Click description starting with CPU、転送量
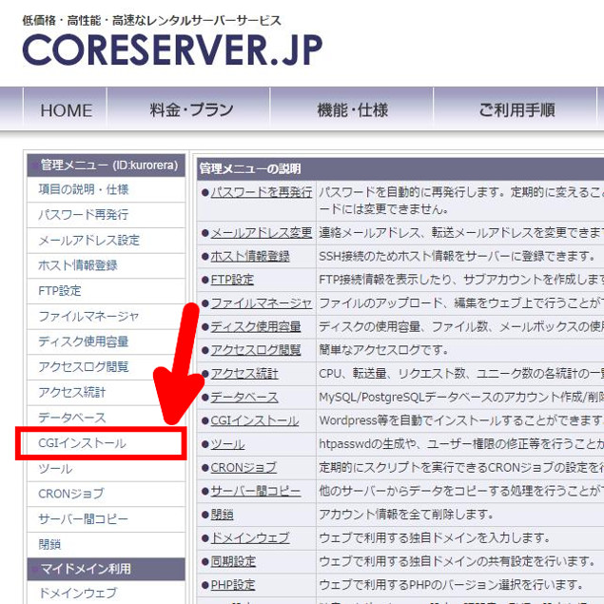604x604 pixels. pyautogui.click(x=461, y=373)
